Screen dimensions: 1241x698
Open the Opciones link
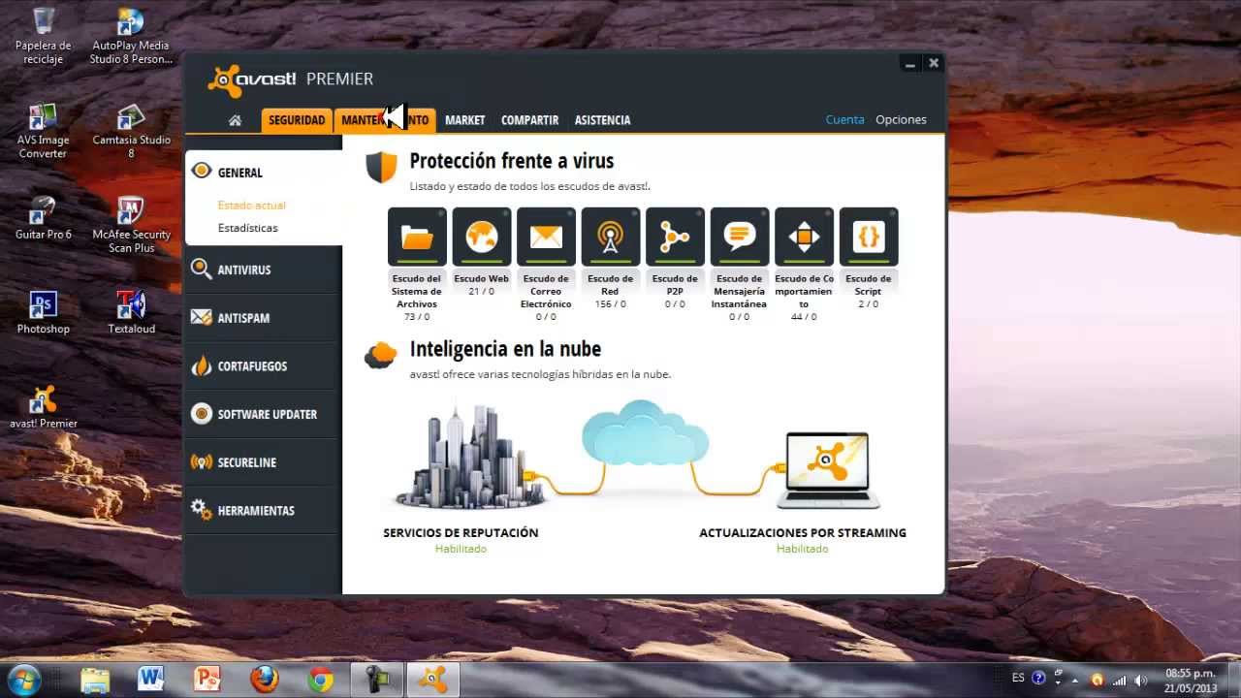[x=901, y=120]
